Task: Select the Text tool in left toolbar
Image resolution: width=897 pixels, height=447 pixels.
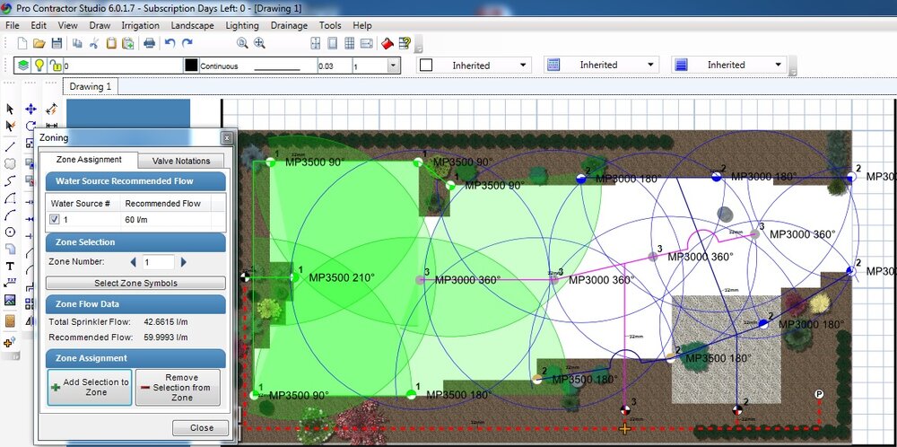Action: click(10, 267)
